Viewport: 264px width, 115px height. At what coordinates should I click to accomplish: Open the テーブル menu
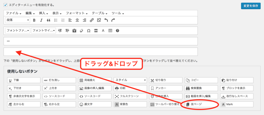100,13
